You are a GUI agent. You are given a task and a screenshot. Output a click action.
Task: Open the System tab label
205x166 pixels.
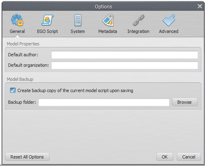(77, 31)
